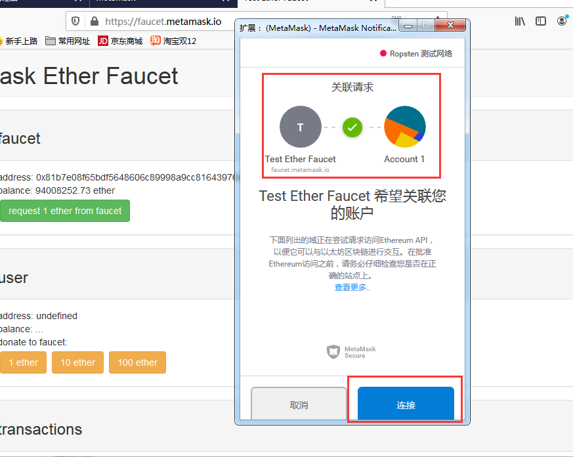The height and width of the screenshot is (457, 573).
Task: Click the Test Ether Faucet grey T icon
Action: tap(301, 127)
